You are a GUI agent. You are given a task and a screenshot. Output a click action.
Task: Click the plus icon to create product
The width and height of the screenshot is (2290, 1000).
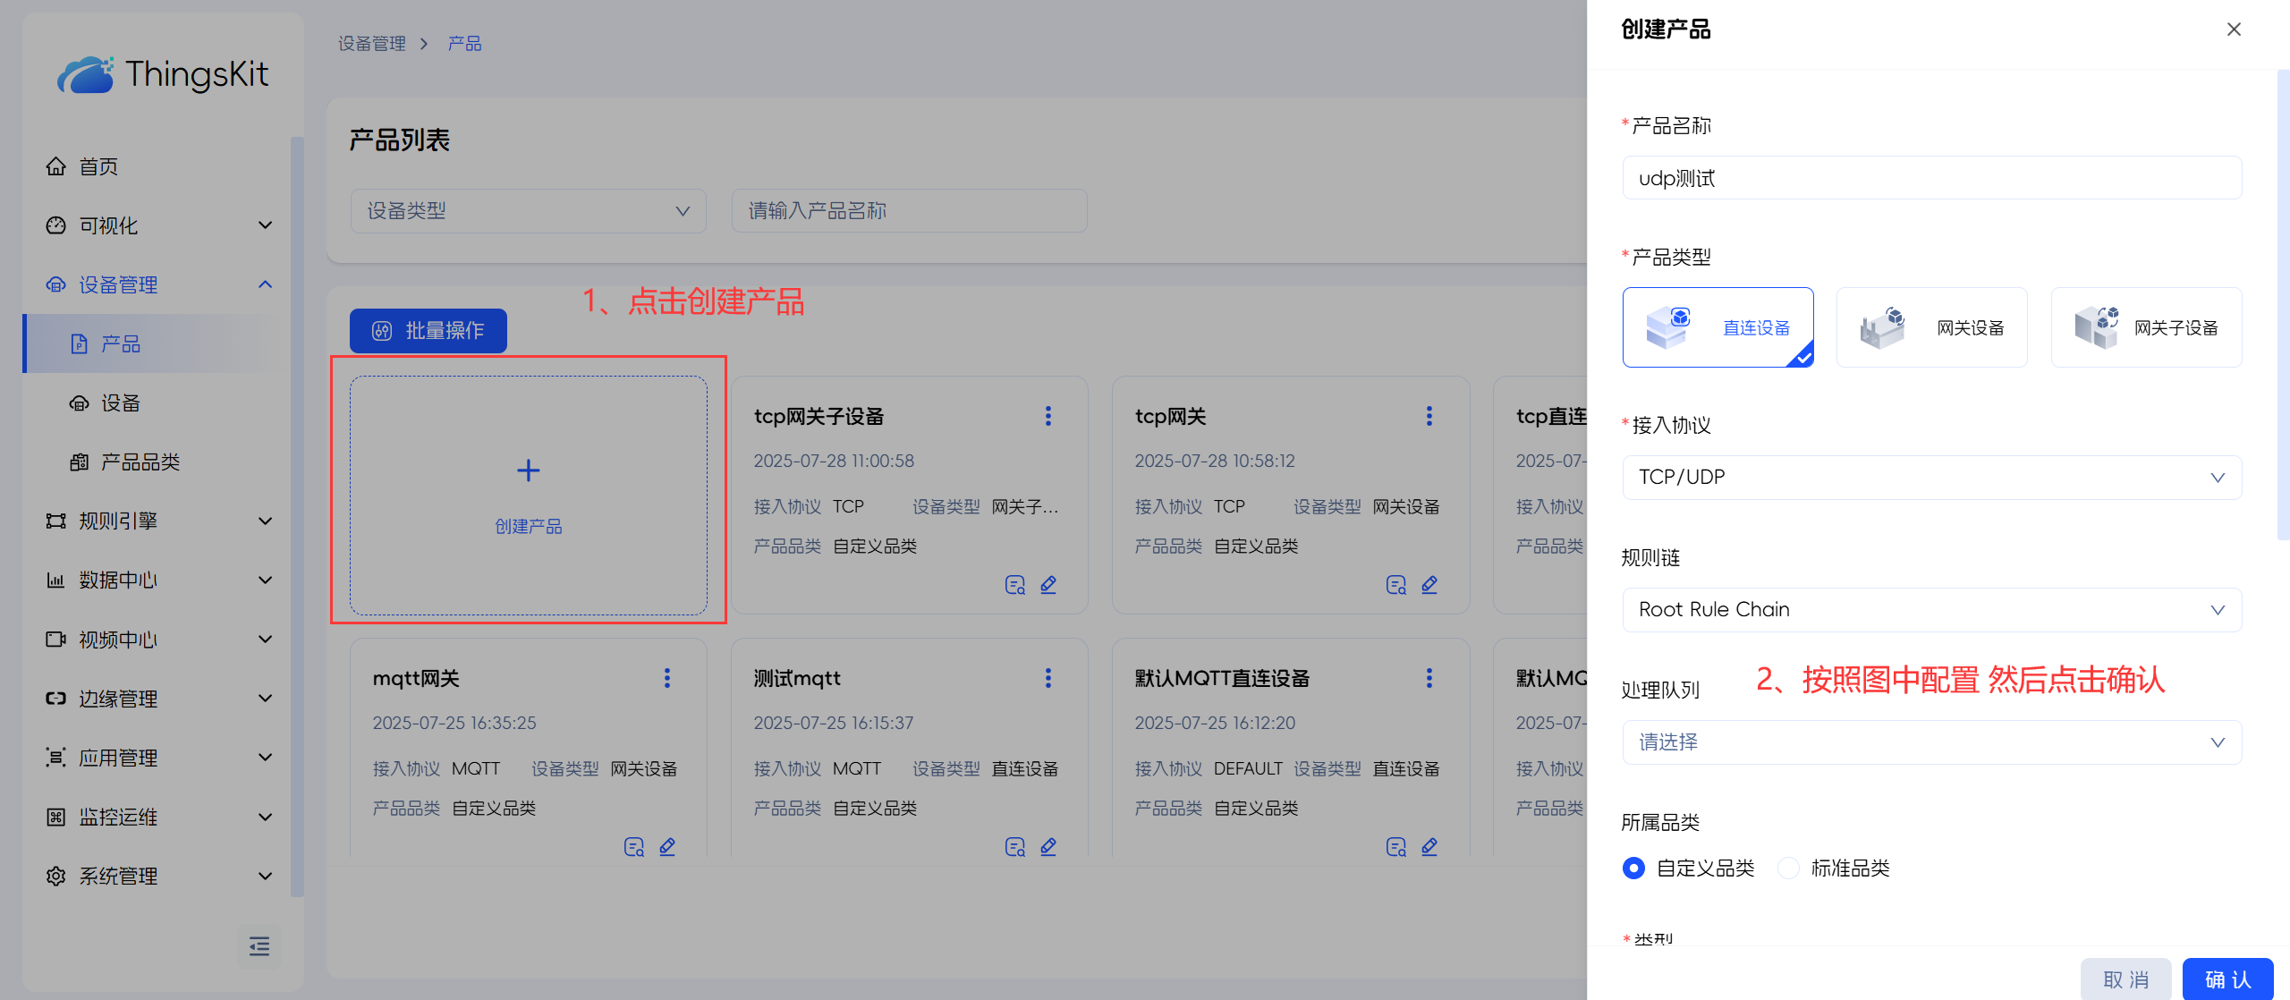pyautogui.click(x=529, y=470)
